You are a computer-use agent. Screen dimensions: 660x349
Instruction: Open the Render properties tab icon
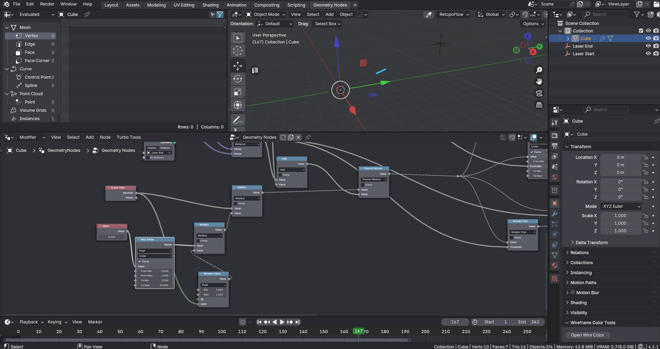point(555,135)
